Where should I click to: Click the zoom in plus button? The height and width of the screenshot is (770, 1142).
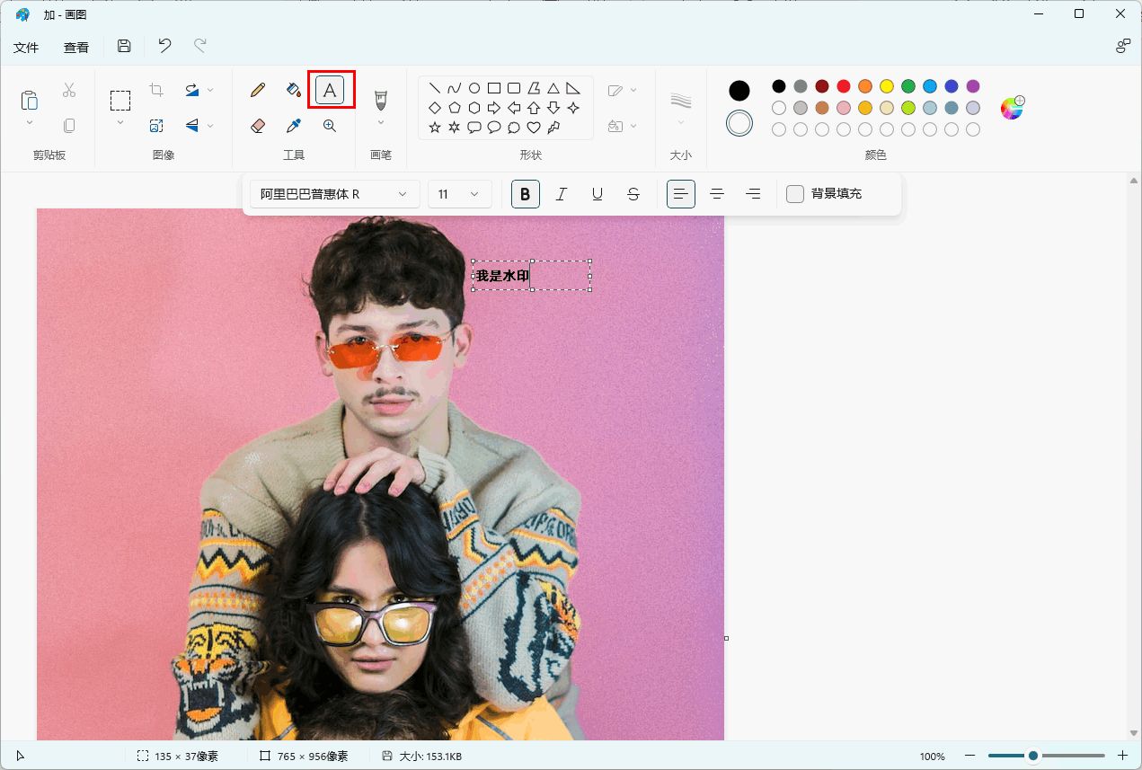coord(1122,756)
